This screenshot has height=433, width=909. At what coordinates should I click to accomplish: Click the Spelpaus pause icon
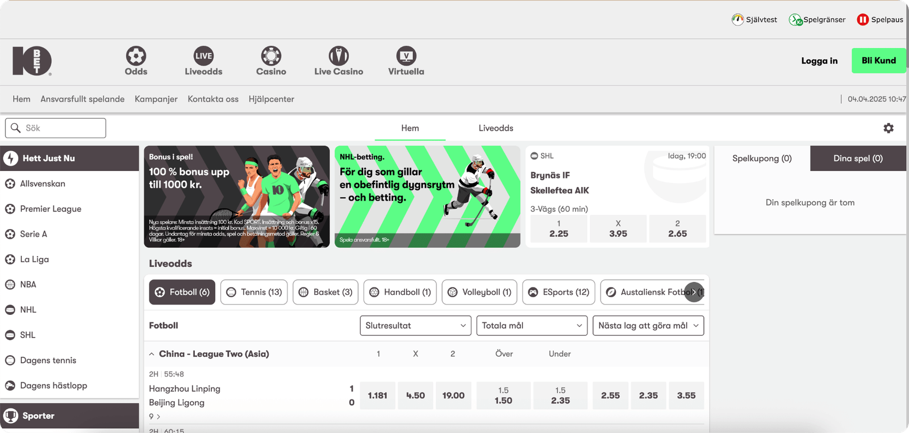863,20
